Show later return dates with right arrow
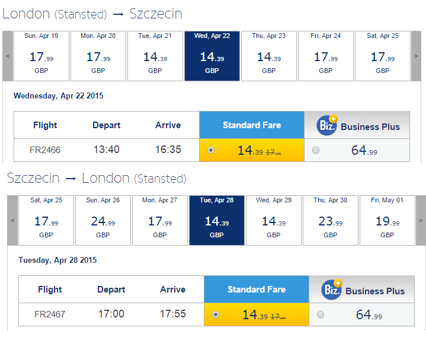426x356 pixels. tap(421, 221)
